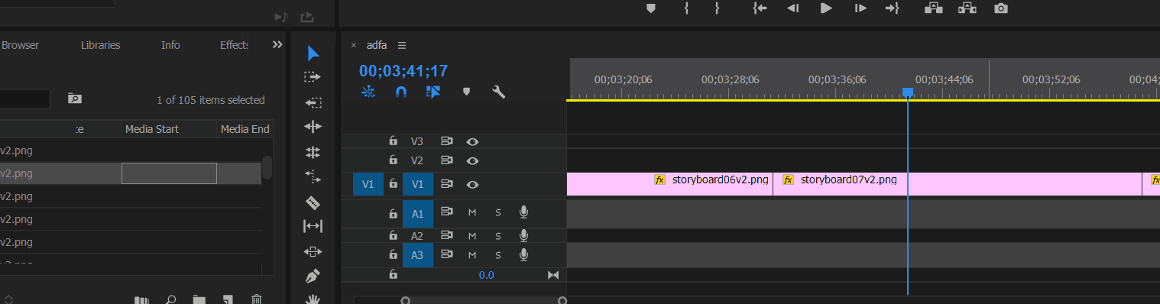
Task: Select the Track Select Forward tool
Action: point(313,77)
